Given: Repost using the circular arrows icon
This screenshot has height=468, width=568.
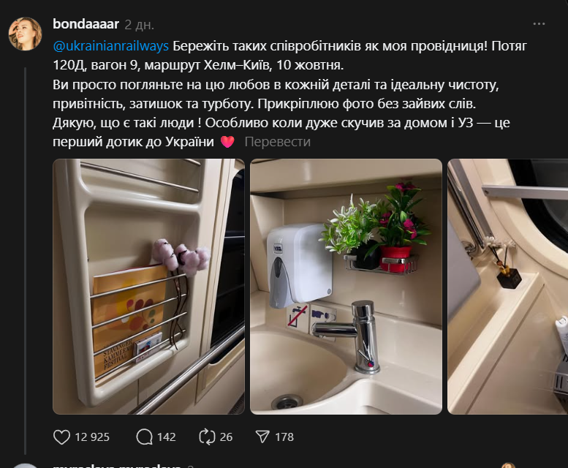Looking at the screenshot, I should click(x=207, y=437).
